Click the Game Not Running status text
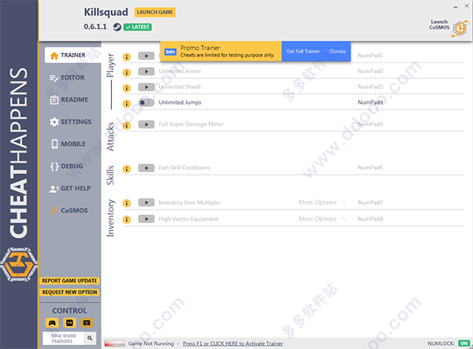This screenshot has height=349, width=473. coord(151,343)
